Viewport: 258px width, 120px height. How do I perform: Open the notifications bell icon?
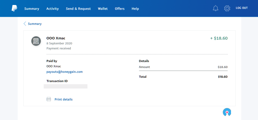click(x=216, y=8)
